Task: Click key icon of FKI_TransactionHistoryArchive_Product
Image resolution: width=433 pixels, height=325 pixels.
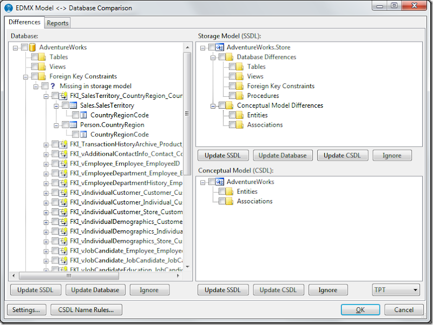Action: click(x=64, y=144)
